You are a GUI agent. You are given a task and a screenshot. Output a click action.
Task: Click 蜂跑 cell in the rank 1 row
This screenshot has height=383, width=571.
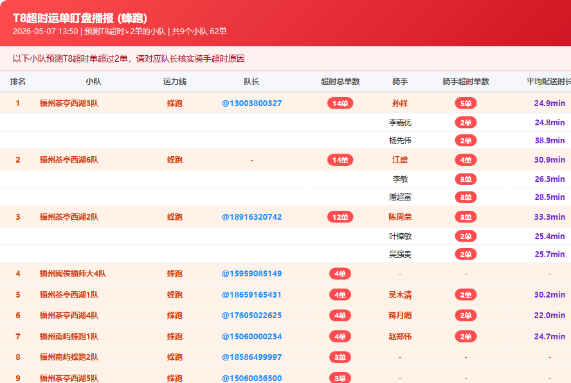pyautogui.click(x=175, y=103)
